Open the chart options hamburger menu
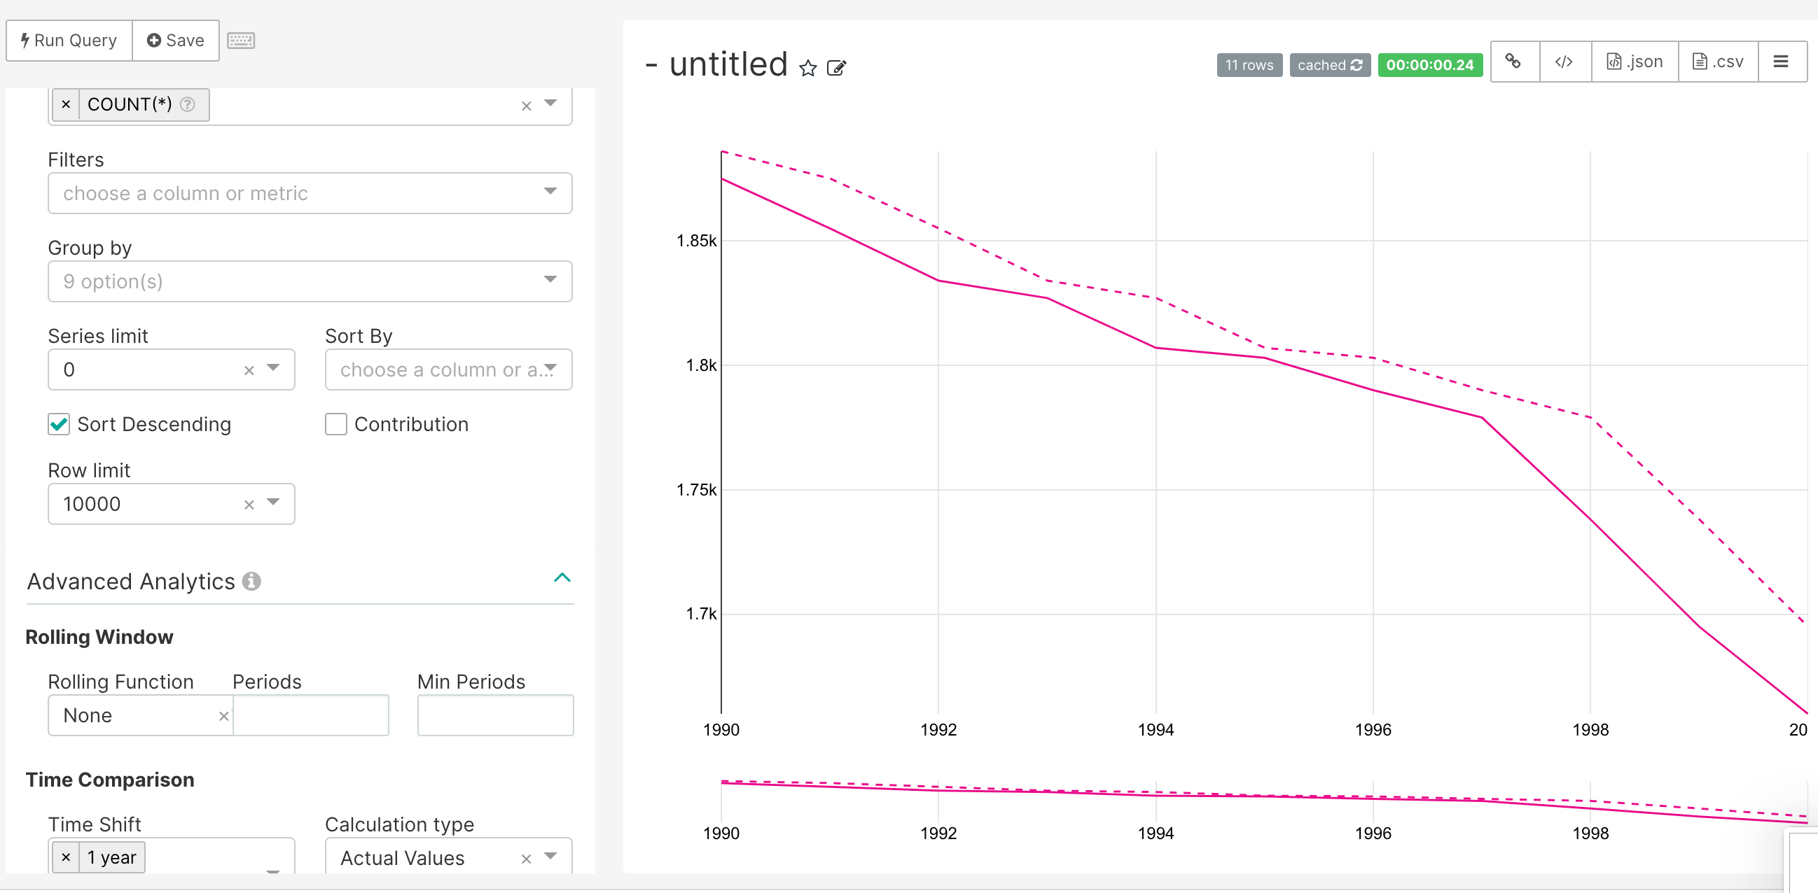The height and width of the screenshot is (893, 1818). (1782, 62)
